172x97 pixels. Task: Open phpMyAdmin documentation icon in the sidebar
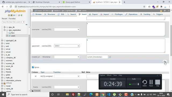point(14,15)
